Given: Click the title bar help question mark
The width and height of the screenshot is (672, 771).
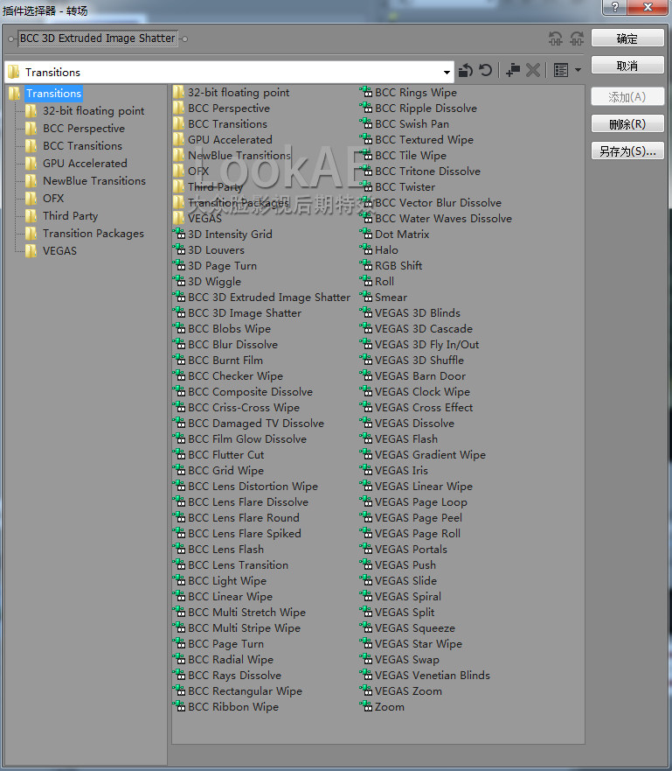Looking at the screenshot, I should (614, 7).
